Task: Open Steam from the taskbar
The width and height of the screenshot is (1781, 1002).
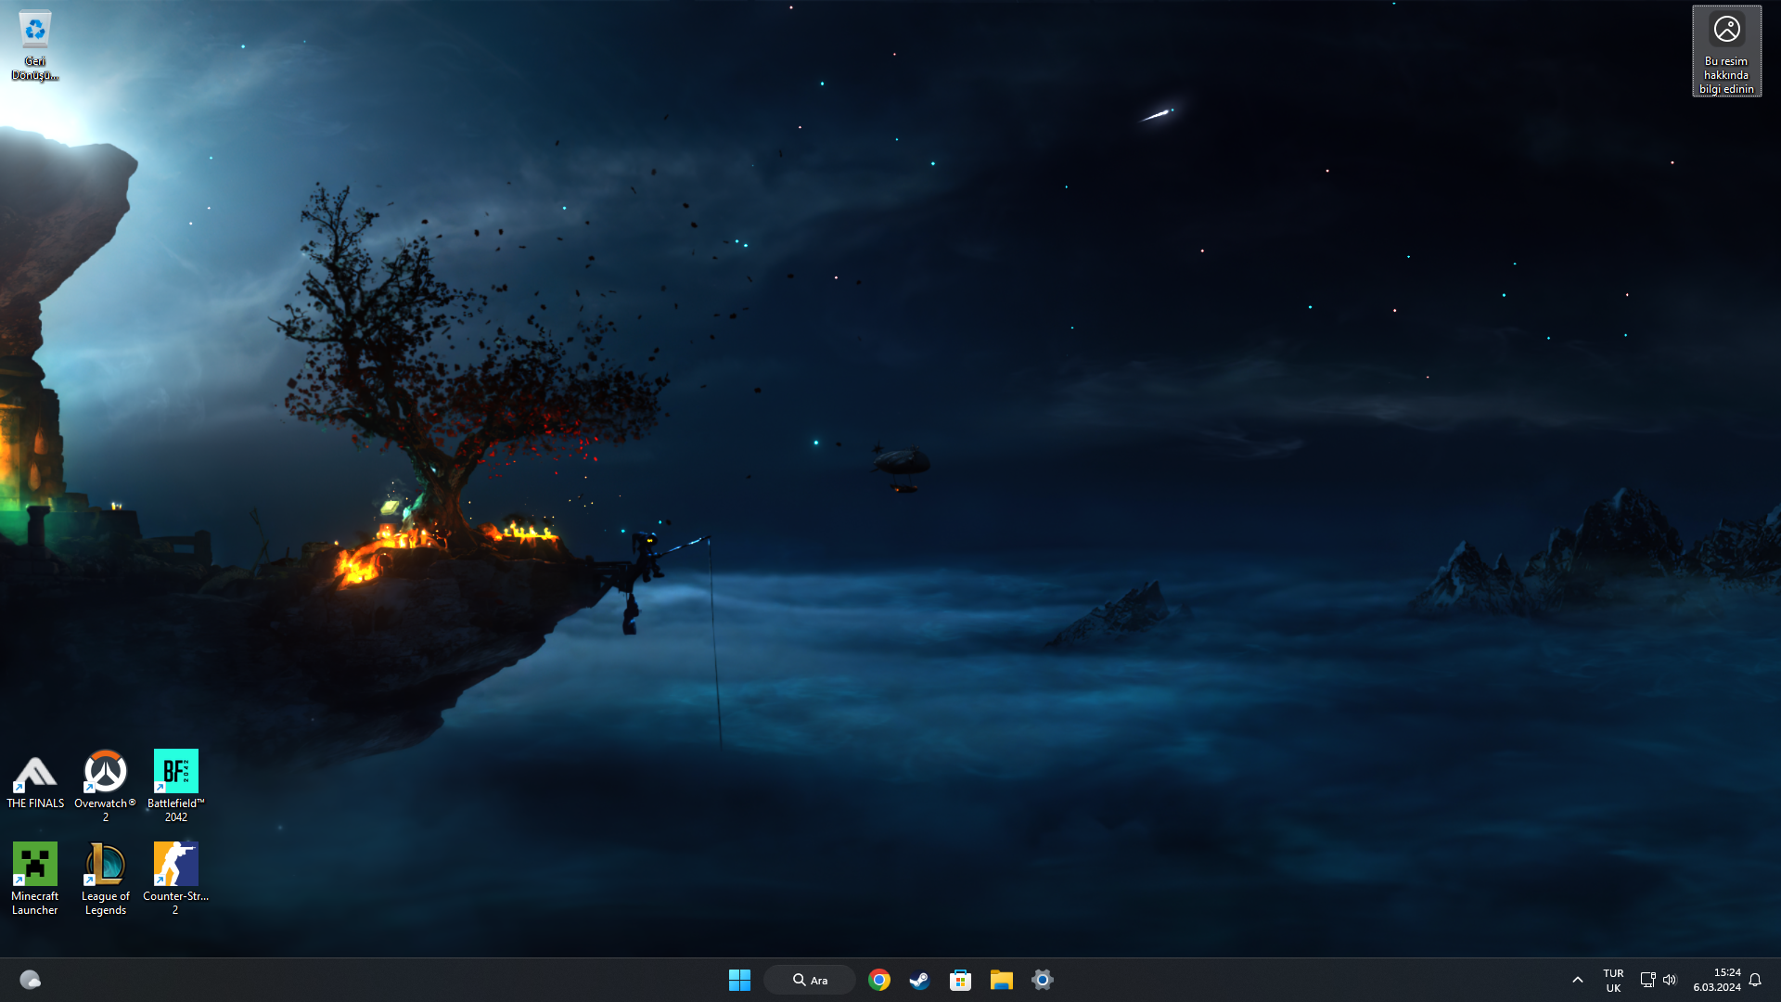Action: (919, 980)
